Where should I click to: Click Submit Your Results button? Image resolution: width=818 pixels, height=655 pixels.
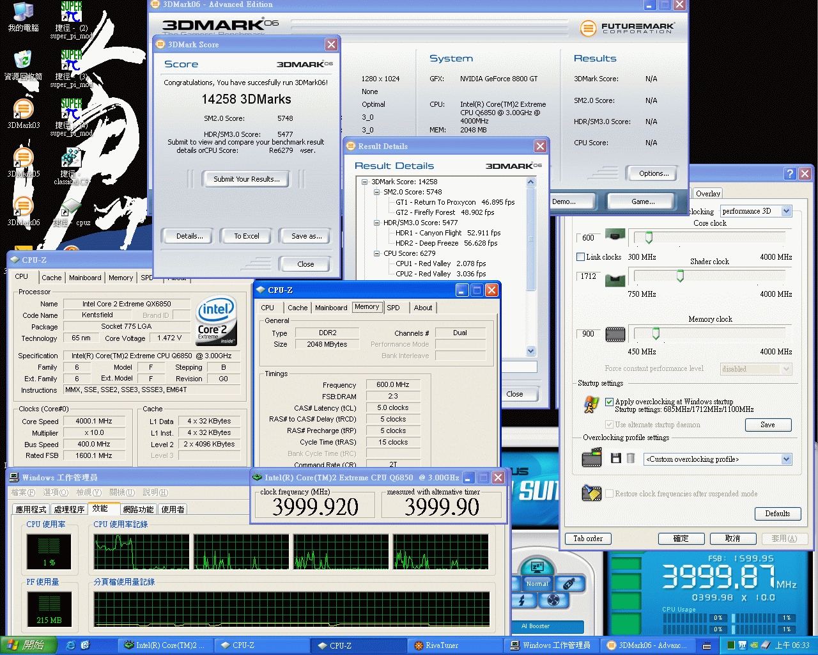(x=247, y=179)
